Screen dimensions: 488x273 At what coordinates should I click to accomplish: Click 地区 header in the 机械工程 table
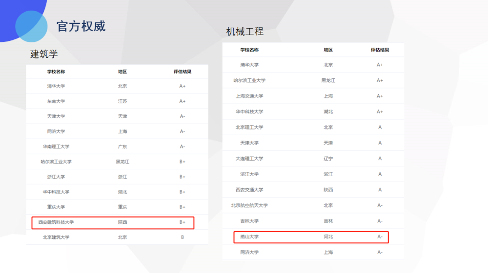328,50
